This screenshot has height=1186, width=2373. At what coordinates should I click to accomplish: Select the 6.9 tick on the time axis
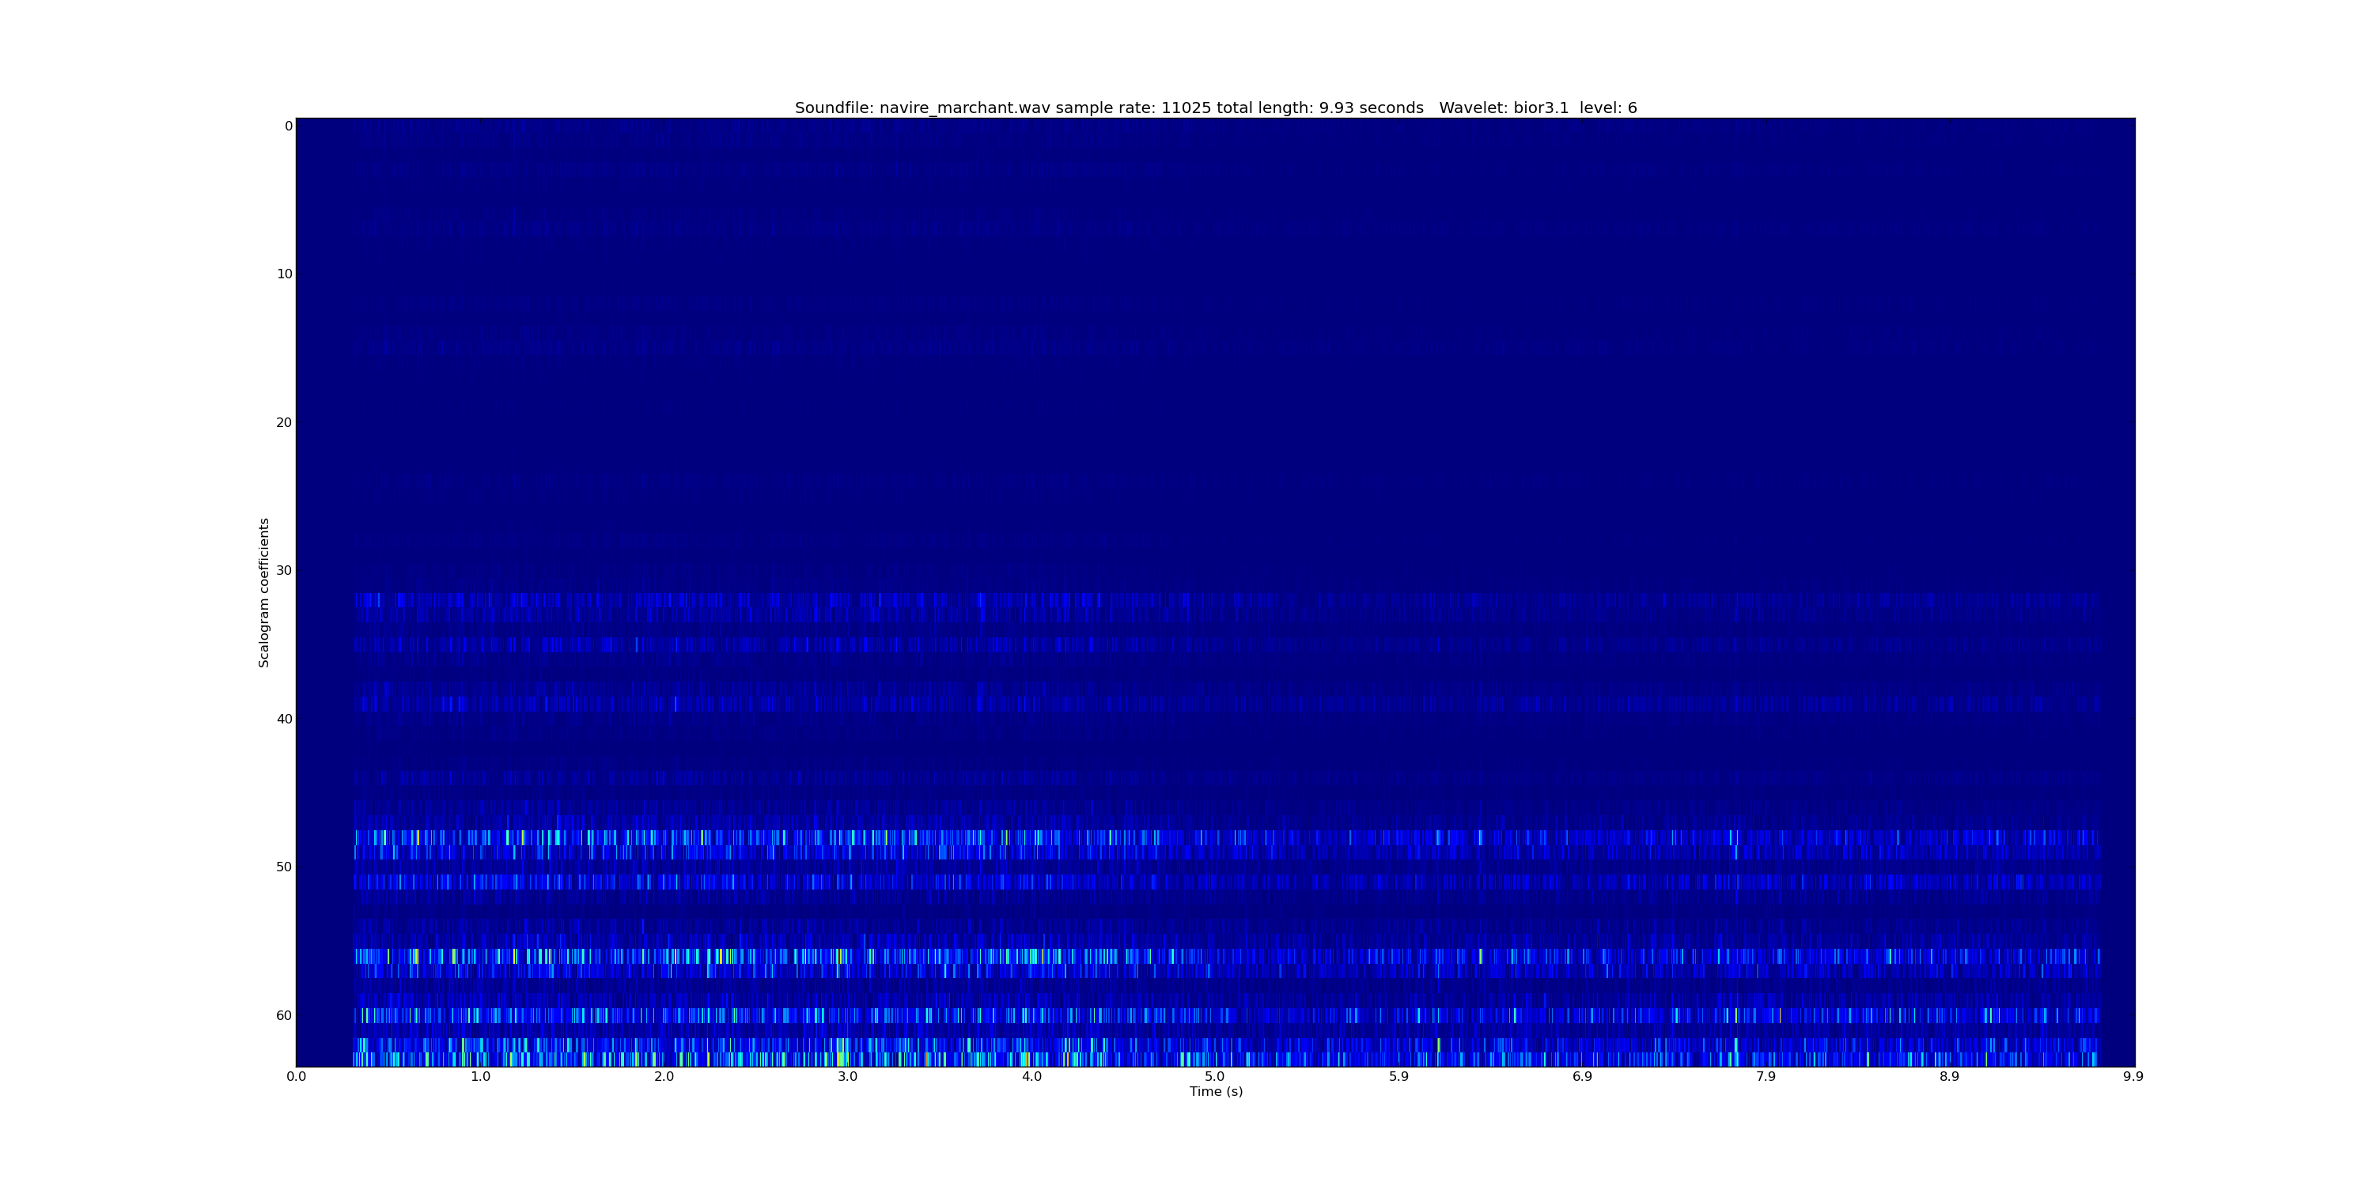1582,1076
